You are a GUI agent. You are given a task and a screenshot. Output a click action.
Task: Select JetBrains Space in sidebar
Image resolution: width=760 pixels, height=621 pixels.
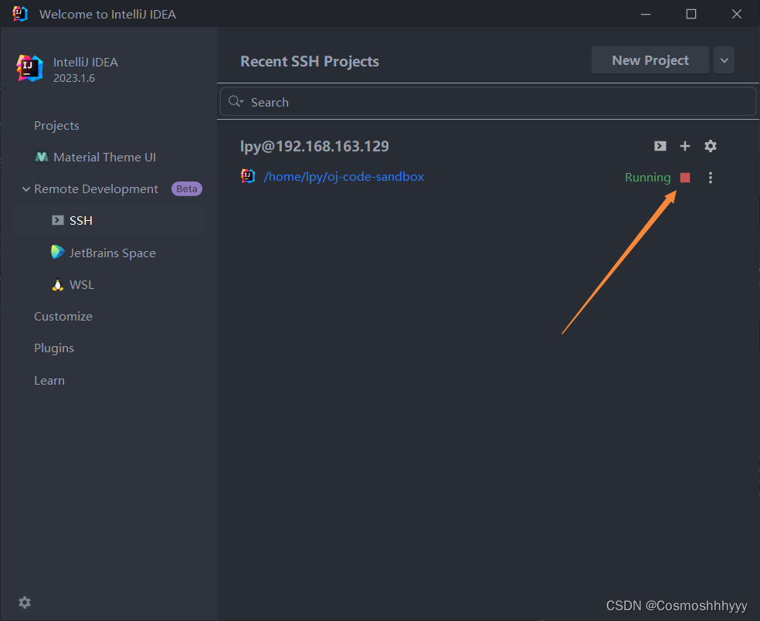113,253
